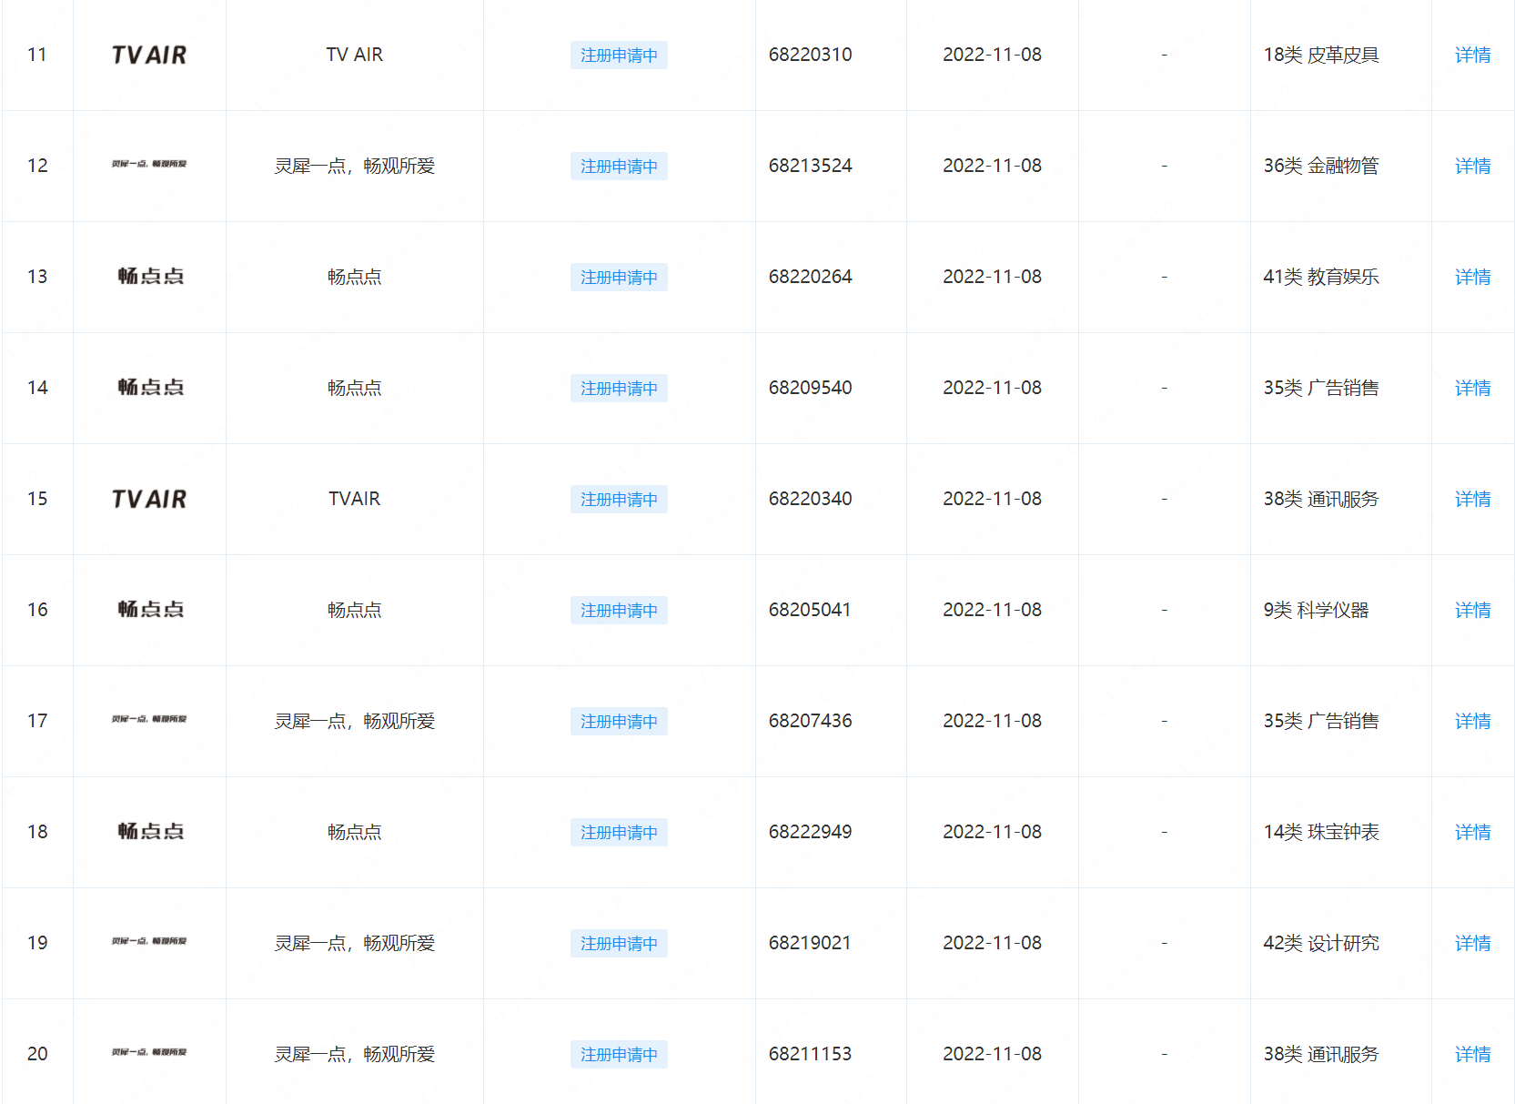Screen dimensions: 1515x1104
Task: Click row number 12 cell
Action: pos(37,166)
